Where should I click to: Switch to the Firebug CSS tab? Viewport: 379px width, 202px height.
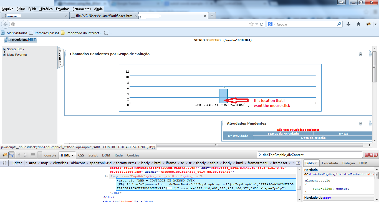click(x=81, y=155)
